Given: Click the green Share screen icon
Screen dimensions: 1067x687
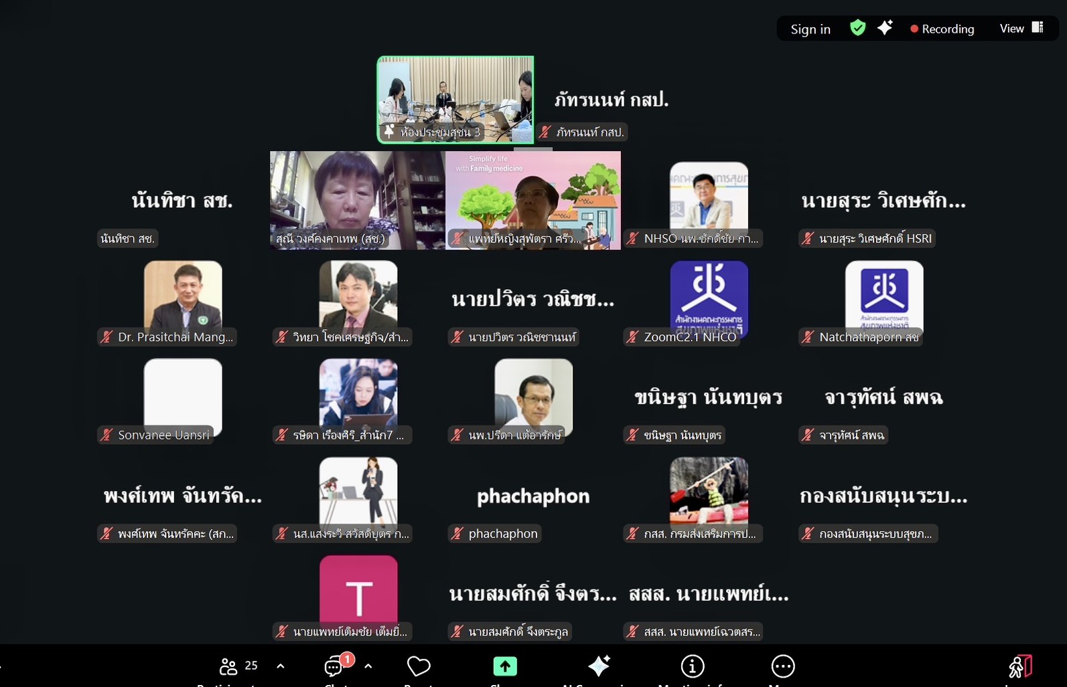Looking at the screenshot, I should 505,666.
